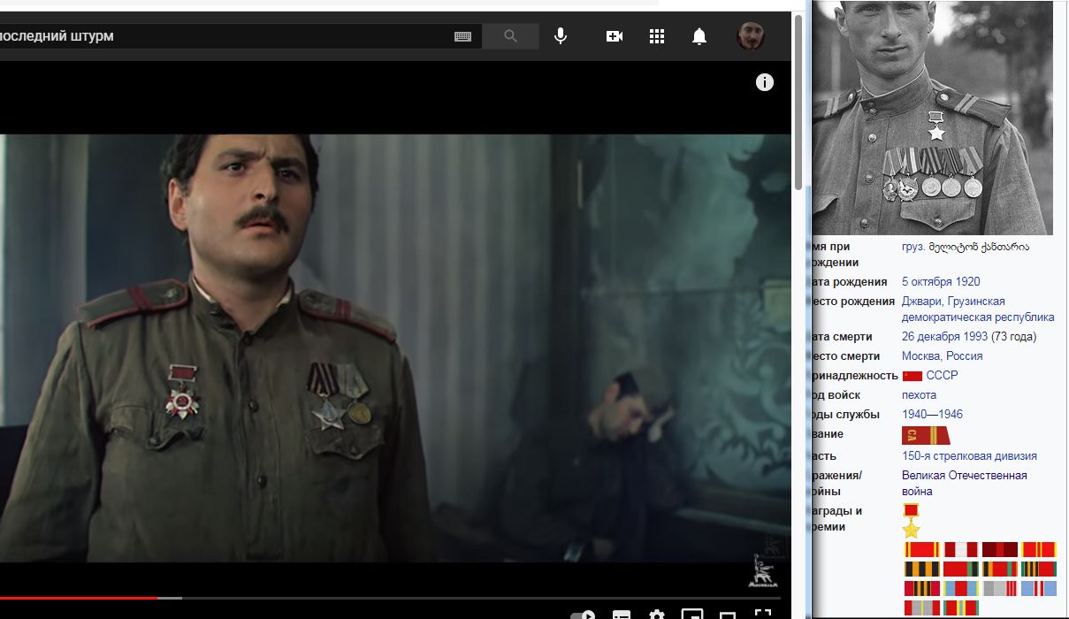This screenshot has width=1069, height=619.
Task: Start voice search with the microphone
Action: click(560, 36)
